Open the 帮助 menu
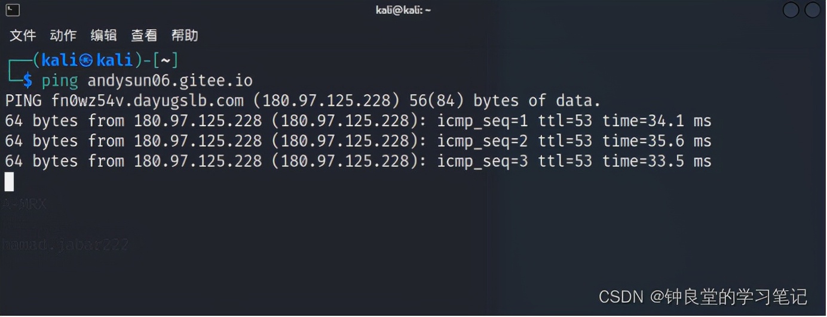This screenshot has height=317, width=827. click(185, 36)
